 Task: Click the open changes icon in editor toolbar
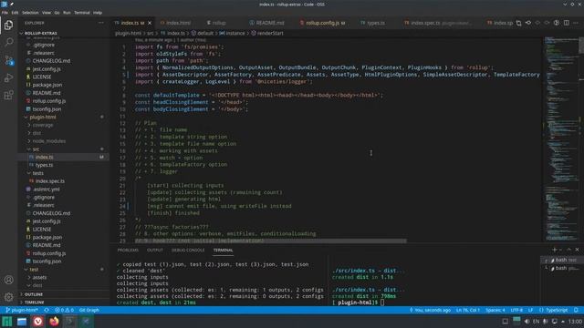click(x=518, y=23)
